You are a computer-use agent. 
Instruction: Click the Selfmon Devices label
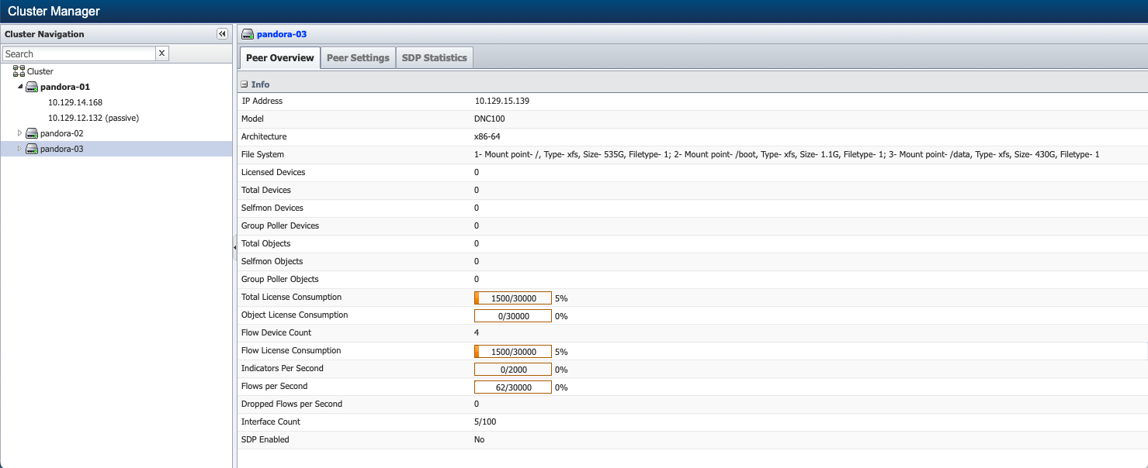272,208
